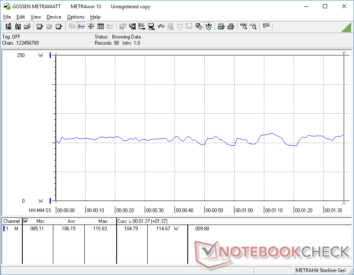The height and width of the screenshot is (275, 354).
Task: Click the greyed meter disconnect icon
Action: [50, 26]
